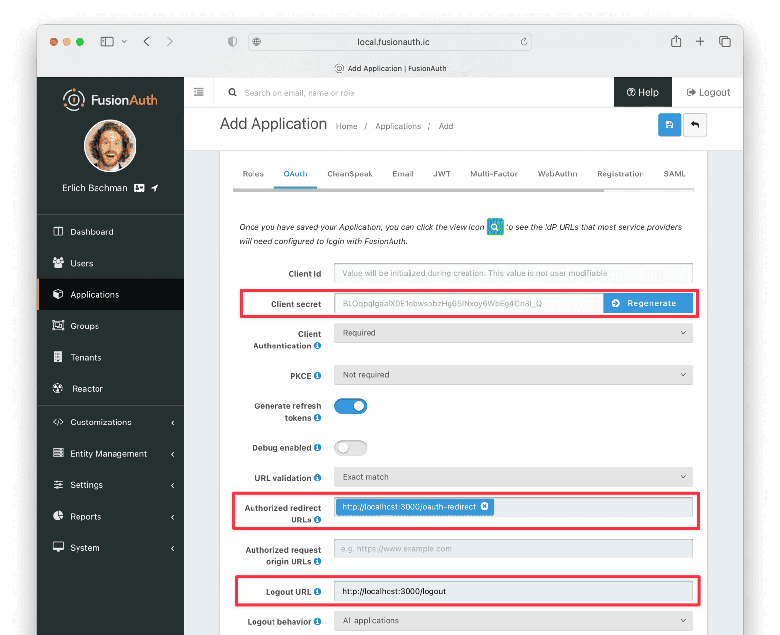Switch to the JWT tab
This screenshot has width=780, height=635.
442,174
